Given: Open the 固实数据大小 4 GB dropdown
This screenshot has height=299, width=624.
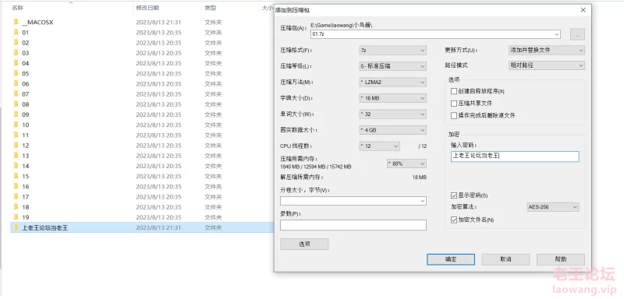Looking at the screenshot, I should point(393,130).
